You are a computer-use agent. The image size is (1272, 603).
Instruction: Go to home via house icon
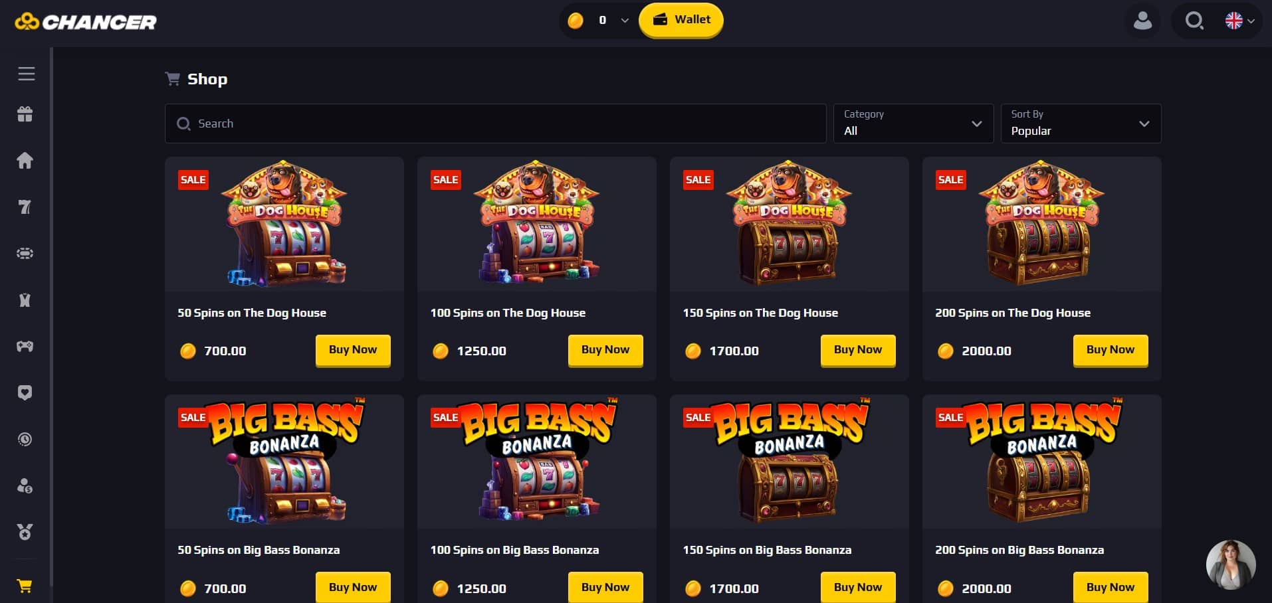click(25, 161)
